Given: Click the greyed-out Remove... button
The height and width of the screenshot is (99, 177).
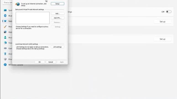Looking at the screenshot, I should [58, 22].
